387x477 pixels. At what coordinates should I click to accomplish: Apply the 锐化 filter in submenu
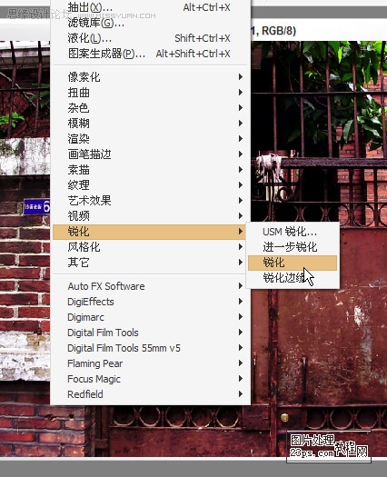[293, 263]
